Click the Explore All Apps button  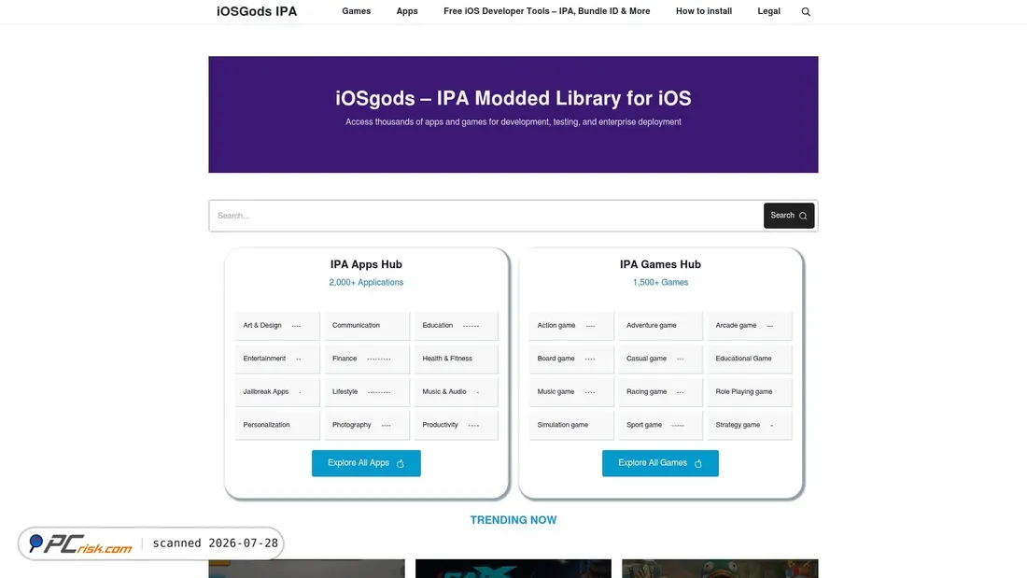click(x=366, y=463)
